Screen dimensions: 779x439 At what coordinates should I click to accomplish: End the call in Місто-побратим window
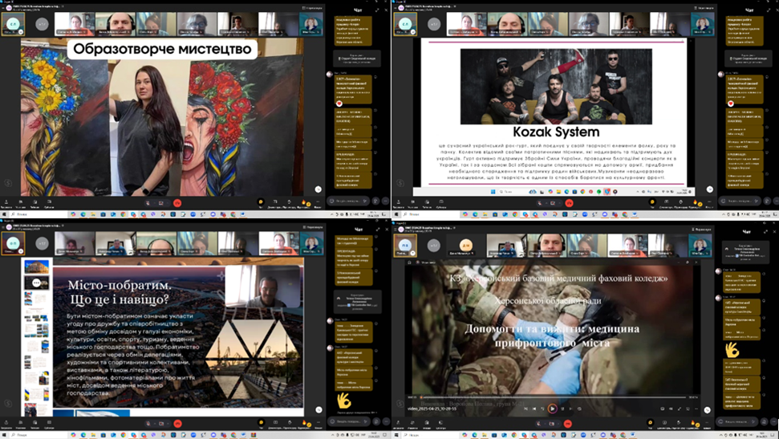(177, 423)
